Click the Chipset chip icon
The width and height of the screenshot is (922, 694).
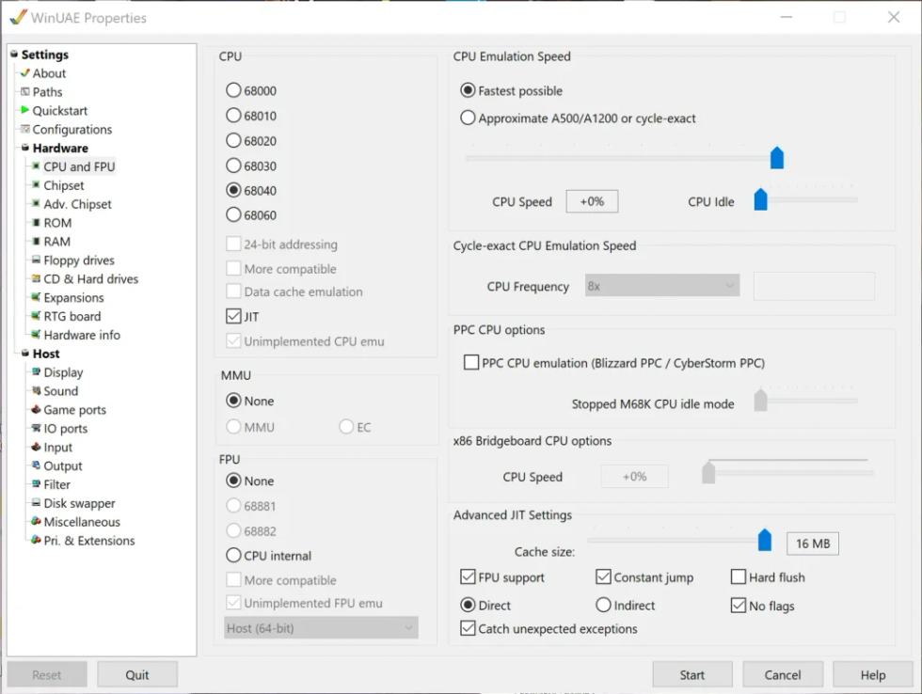click(x=36, y=185)
